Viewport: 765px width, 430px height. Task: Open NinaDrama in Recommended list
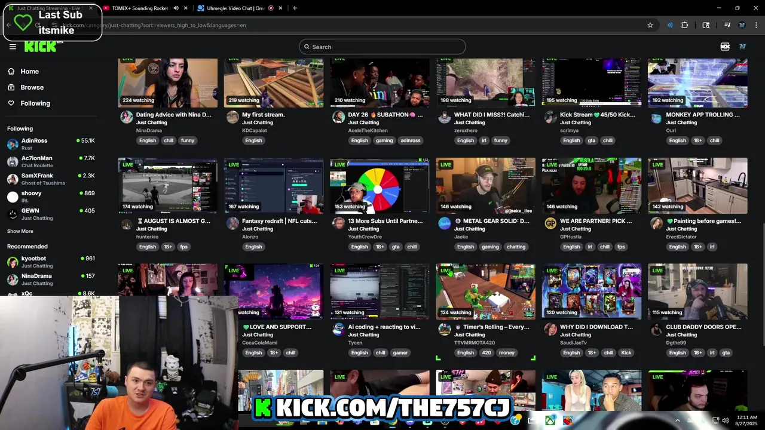(x=51, y=279)
